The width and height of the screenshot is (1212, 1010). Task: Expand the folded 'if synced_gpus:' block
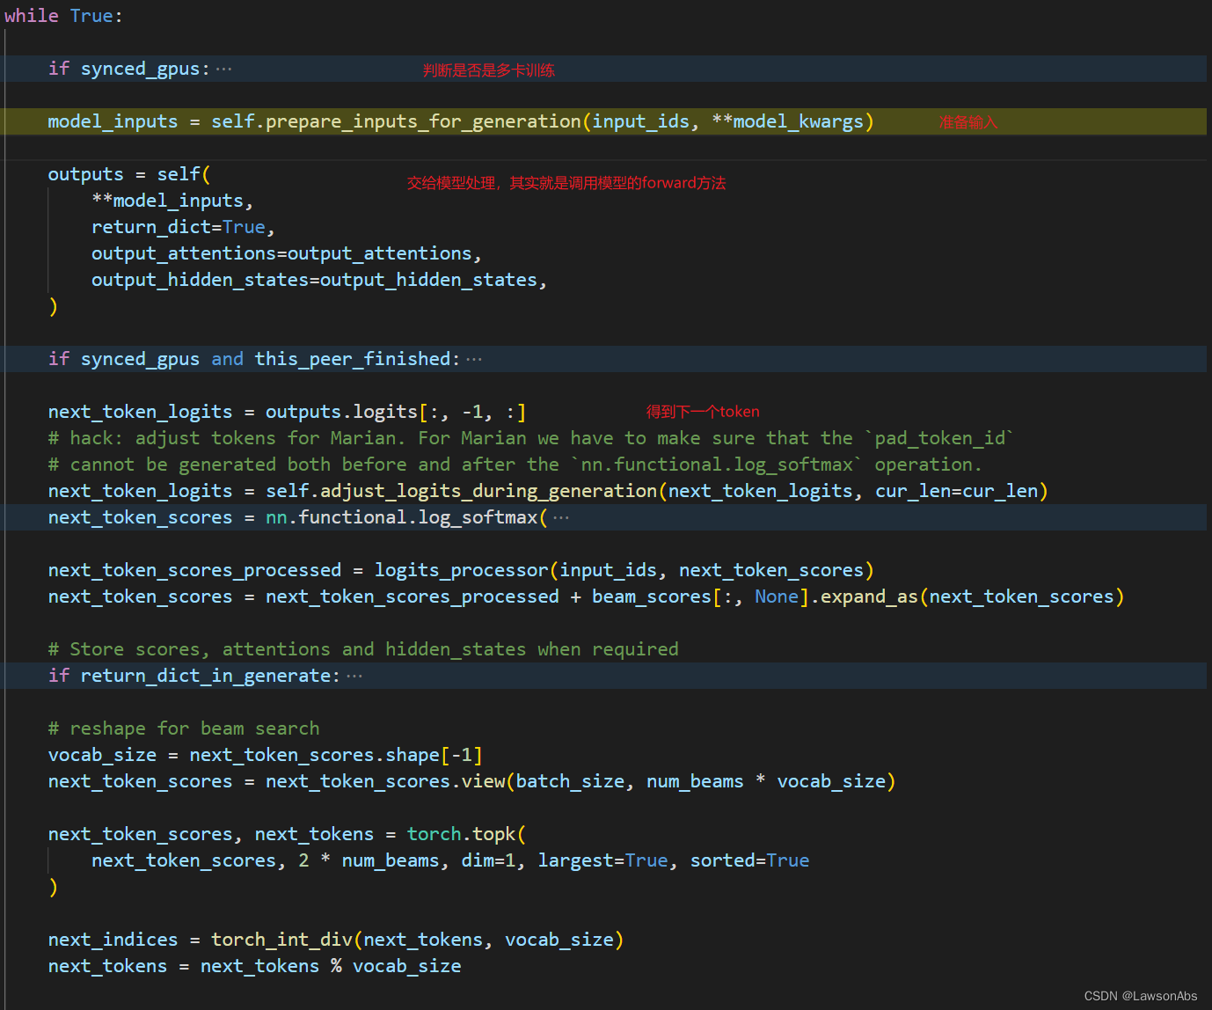pyautogui.click(x=224, y=69)
